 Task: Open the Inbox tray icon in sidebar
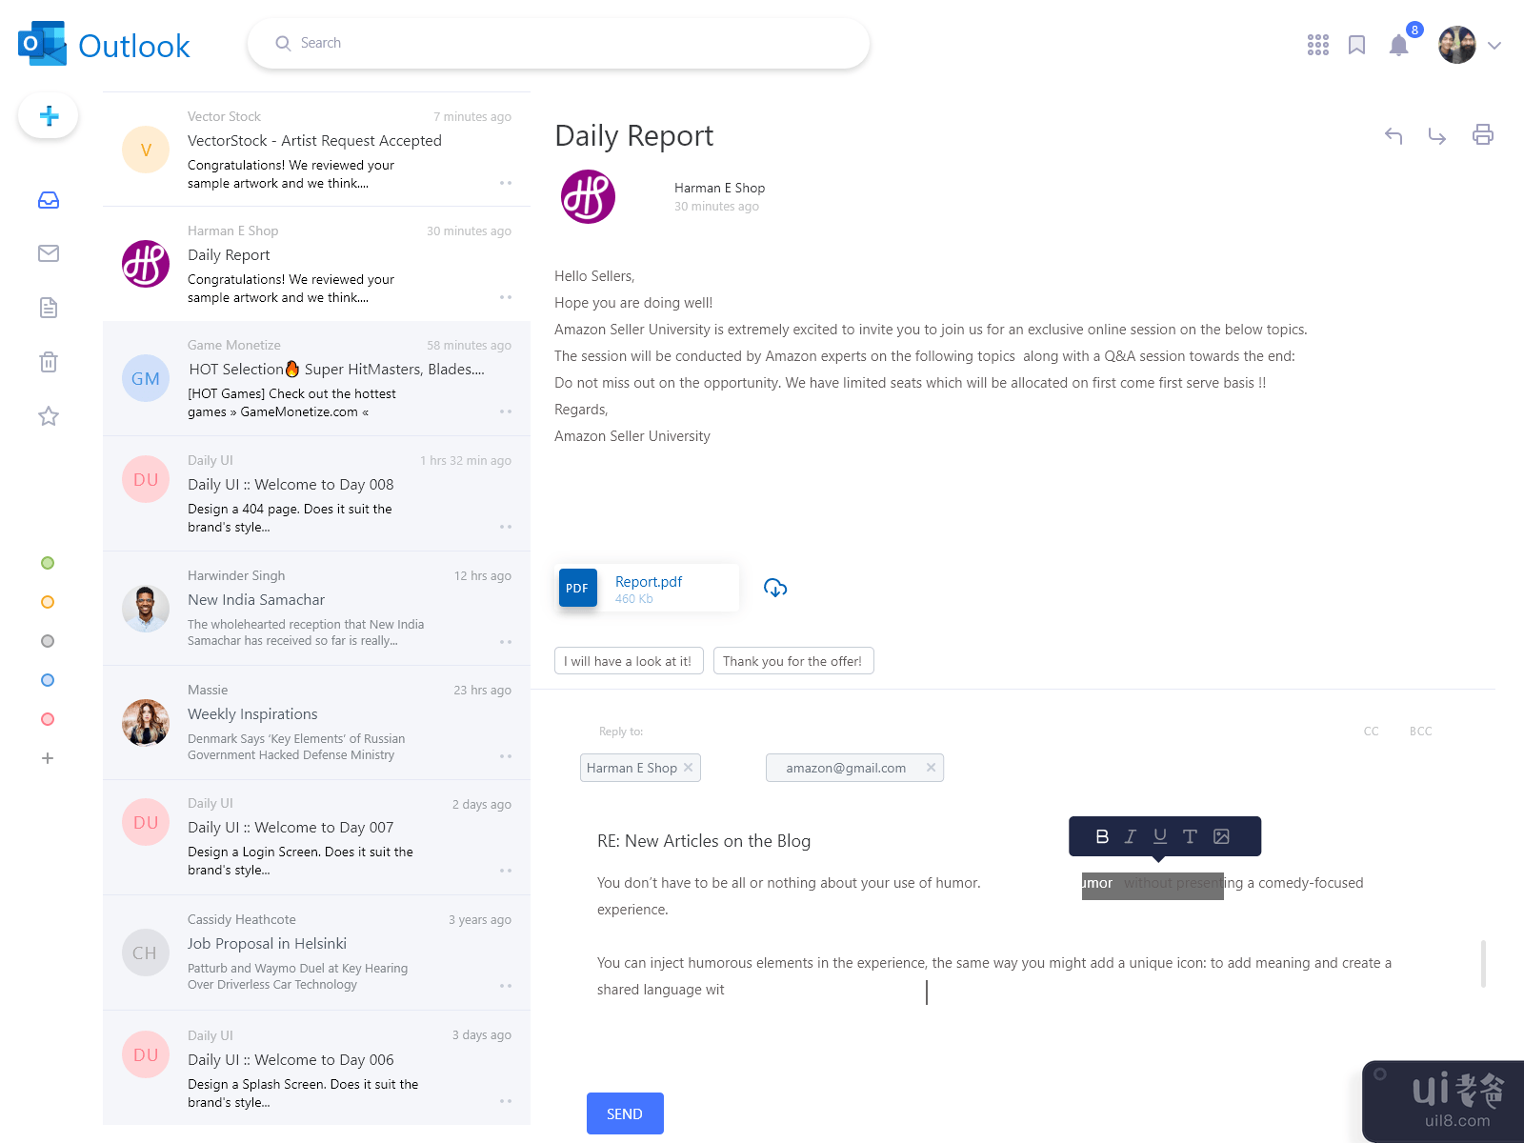coord(49,200)
